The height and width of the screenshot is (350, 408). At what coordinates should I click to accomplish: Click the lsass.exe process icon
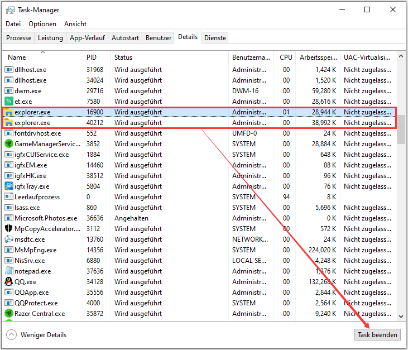(9, 208)
